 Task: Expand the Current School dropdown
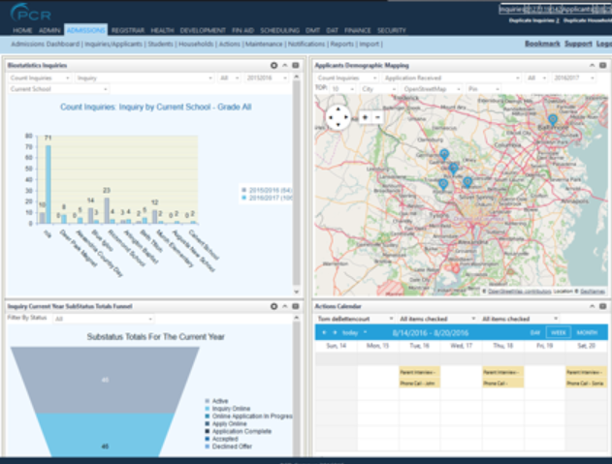click(x=58, y=89)
